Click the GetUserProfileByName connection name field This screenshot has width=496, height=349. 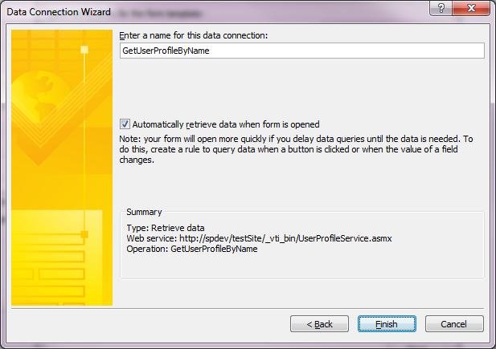pyautogui.click(x=301, y=51)
